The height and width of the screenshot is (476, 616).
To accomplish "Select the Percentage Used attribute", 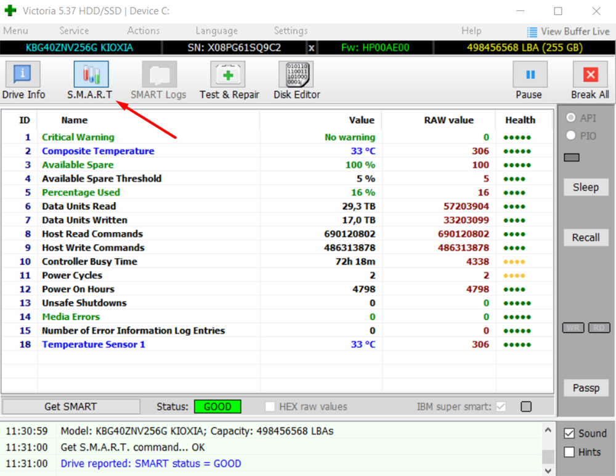I will click(81, 193).
